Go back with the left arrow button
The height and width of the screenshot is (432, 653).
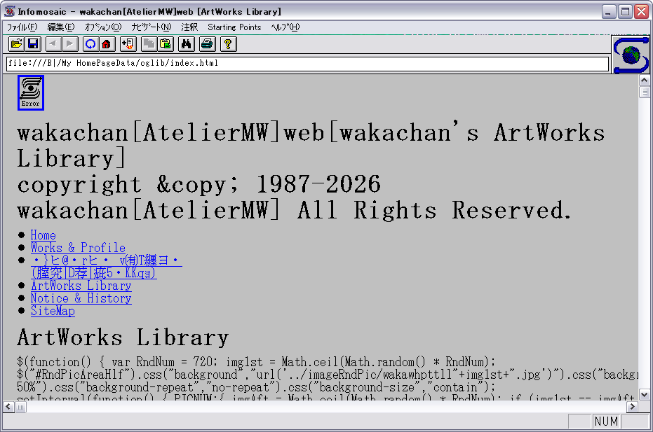click(53, 44)
